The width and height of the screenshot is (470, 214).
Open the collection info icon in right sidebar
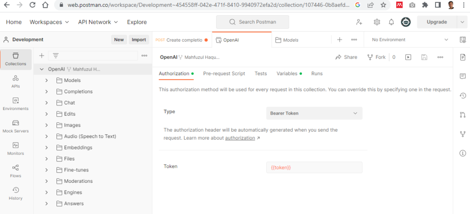pyautogui.click(x=463, y=153)
